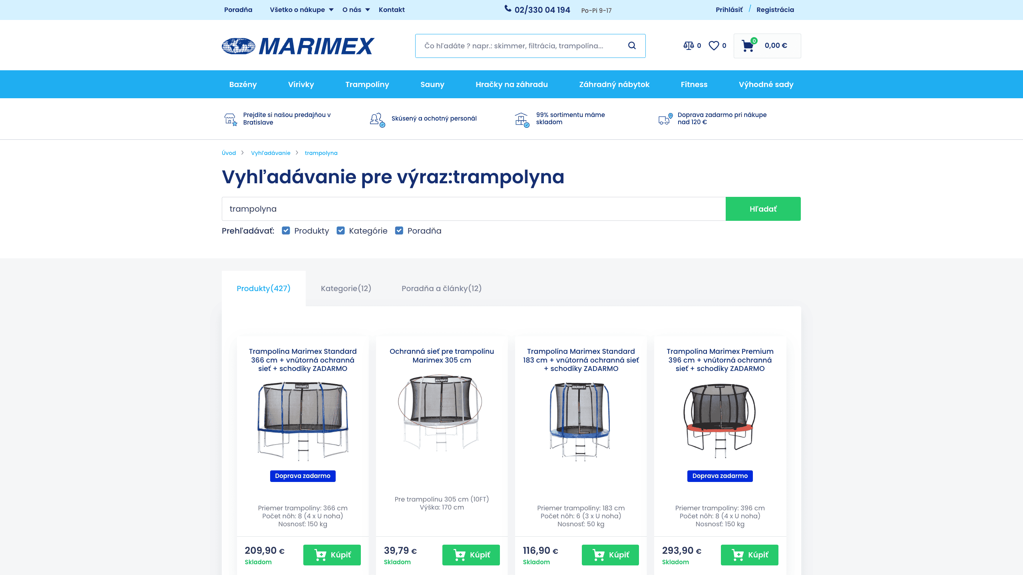
Task: Open Trampolíny category in the main menu
Action: (367, 84)
